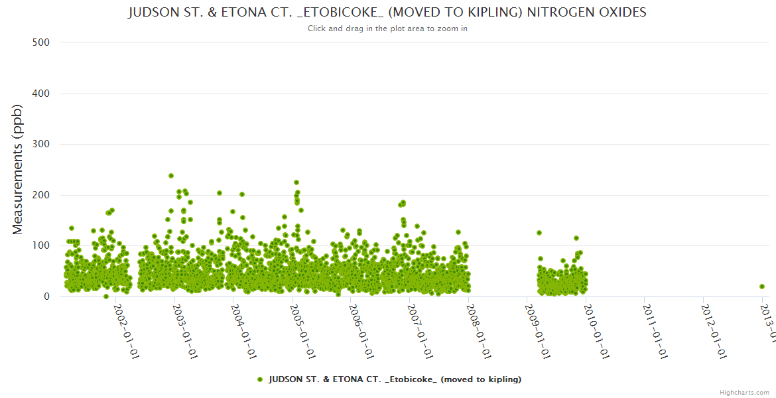Click the 225 ppb peak point in early 2005
The height and width of the screenshot is (398, 776).
[x=296, y=182]
